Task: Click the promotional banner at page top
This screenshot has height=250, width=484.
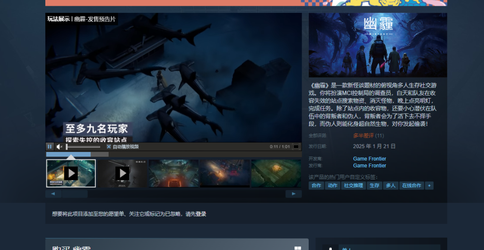Action: click(246, 3)
